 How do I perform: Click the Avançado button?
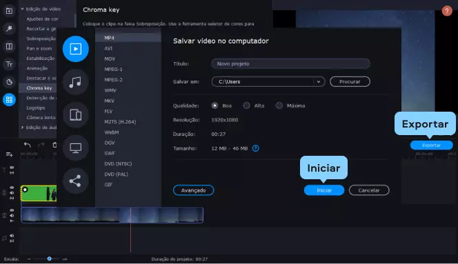[193, 190]
